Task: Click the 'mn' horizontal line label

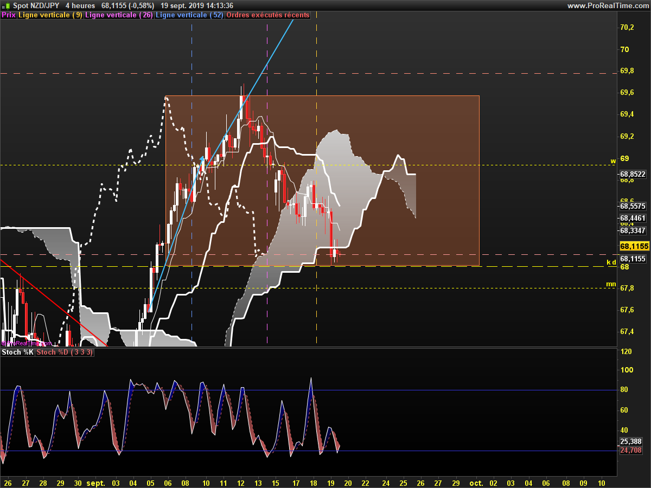Action: (611, 284)
